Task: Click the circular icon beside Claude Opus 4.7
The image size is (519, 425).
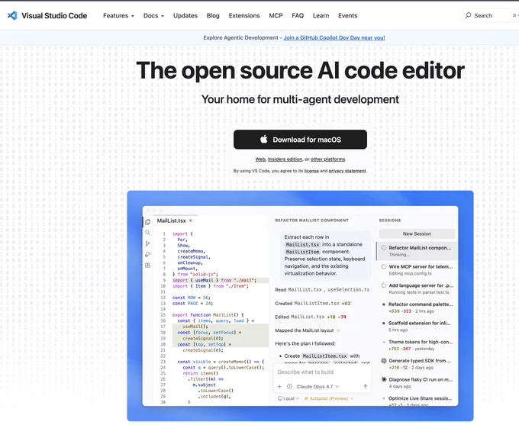Action: (289, 386)
